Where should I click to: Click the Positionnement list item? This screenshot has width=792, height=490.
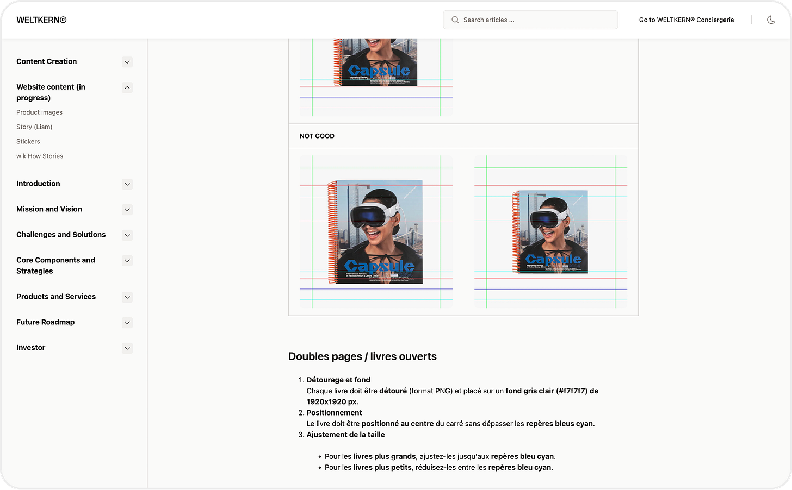[334, 413]
